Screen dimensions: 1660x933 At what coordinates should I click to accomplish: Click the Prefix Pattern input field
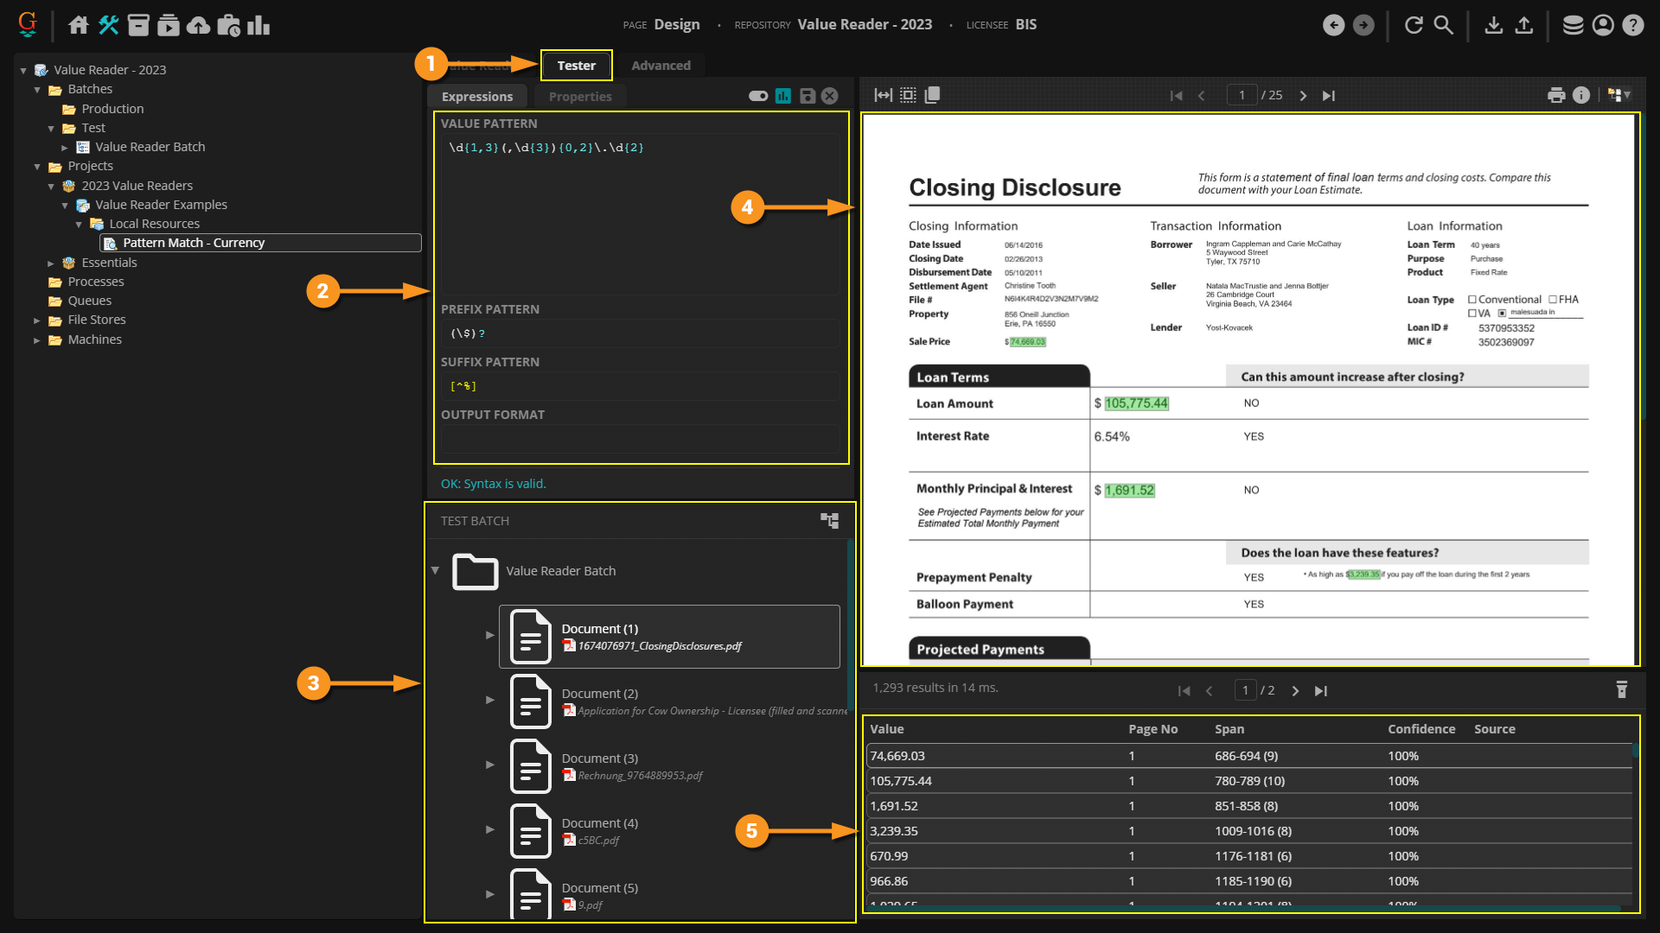coord(640,333)
